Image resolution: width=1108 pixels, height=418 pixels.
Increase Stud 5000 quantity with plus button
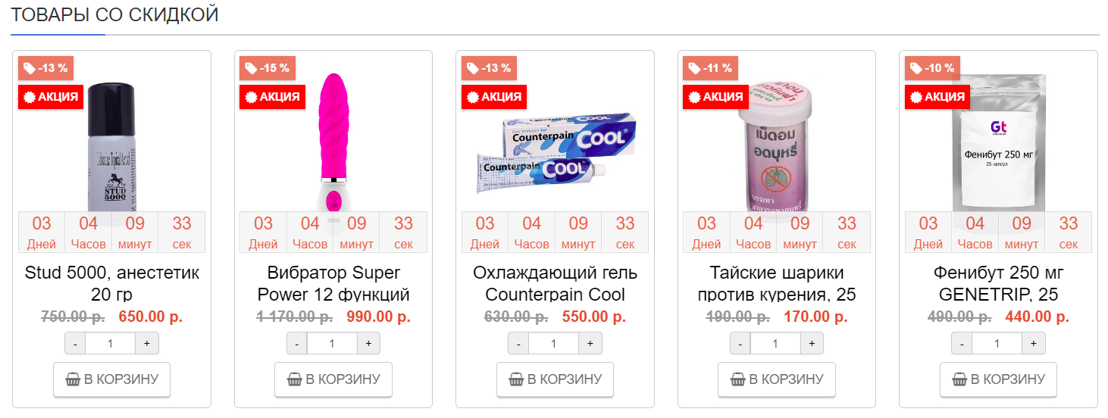(x=146, y=344)
